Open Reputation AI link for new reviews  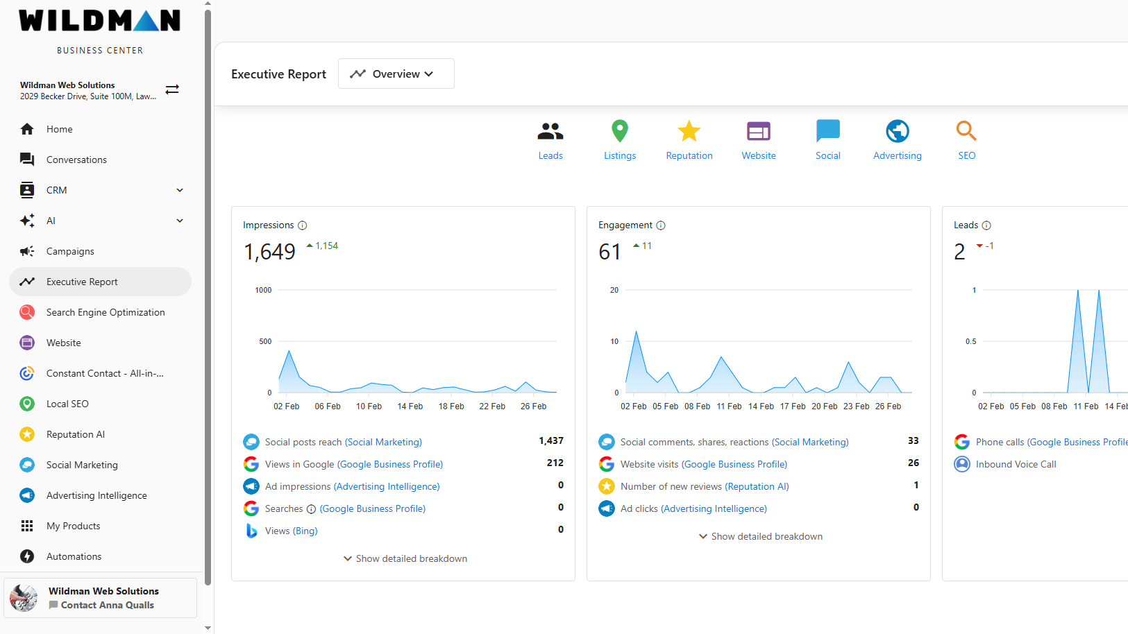click(757, 486)
